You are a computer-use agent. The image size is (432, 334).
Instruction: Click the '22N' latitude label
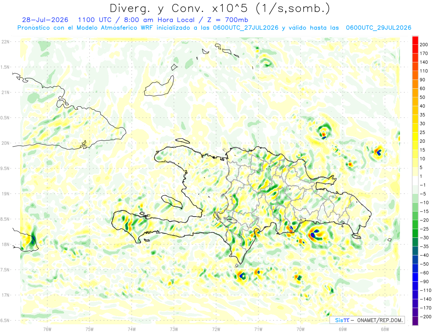(x=5, y=42)
